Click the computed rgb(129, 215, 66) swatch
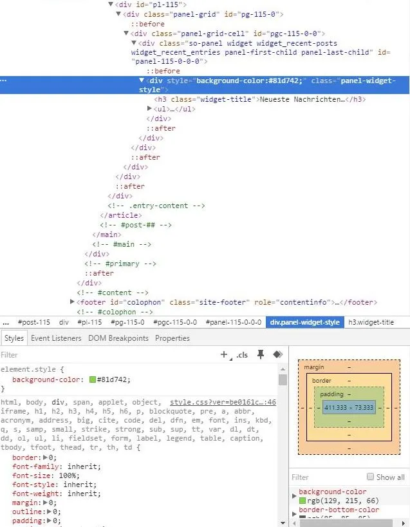This screenshot has width=410, height=527. pyautogui.click(x=303, y=501)
